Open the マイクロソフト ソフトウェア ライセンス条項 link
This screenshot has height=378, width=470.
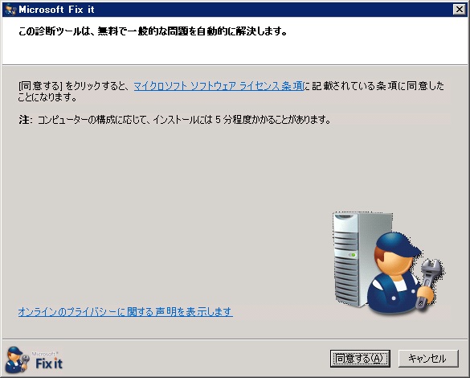[219, 86]
